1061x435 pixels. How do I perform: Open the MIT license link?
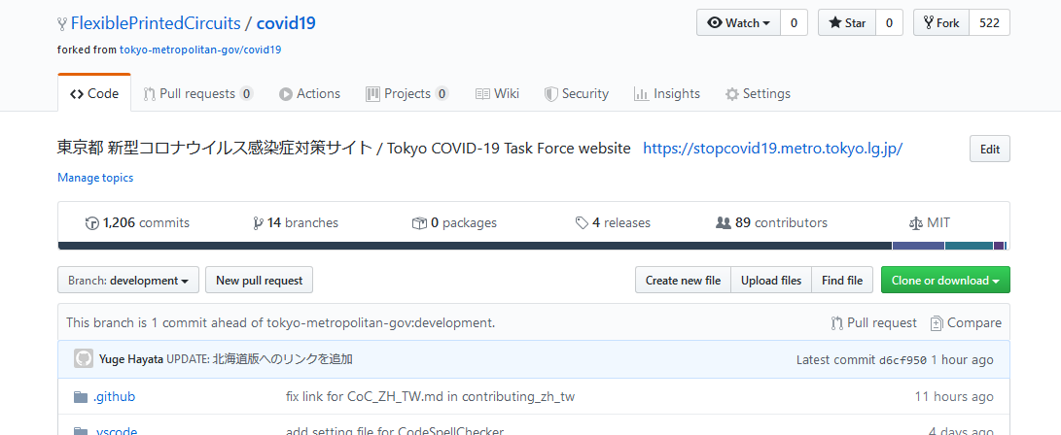coord(930,223)
